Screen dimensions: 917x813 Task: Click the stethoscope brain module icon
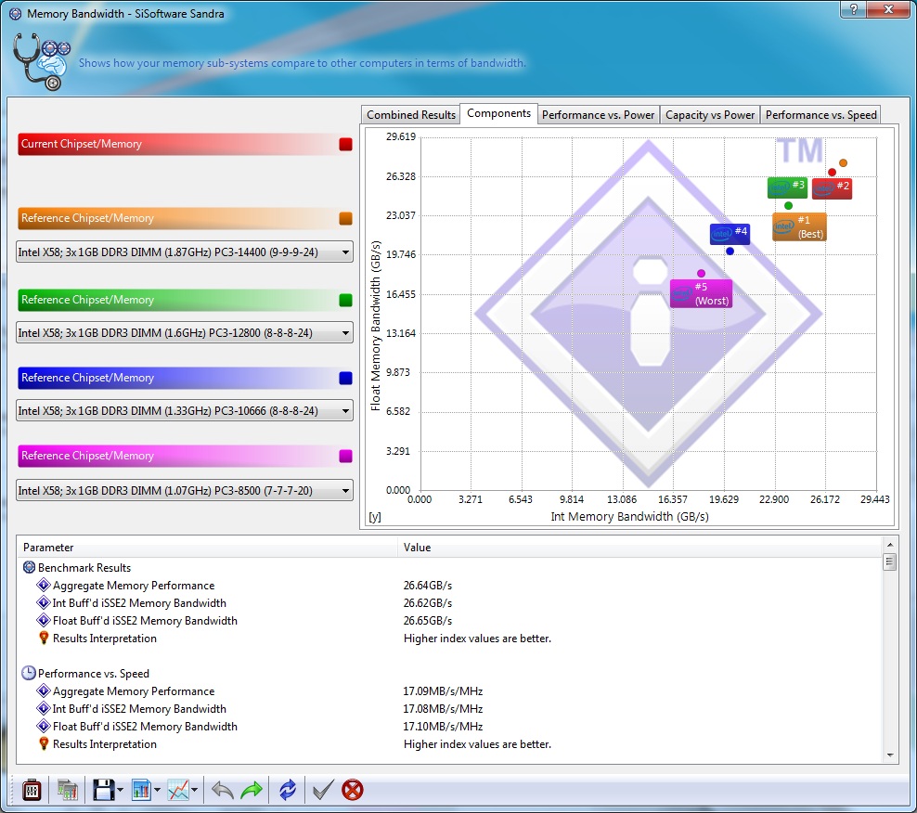point(41,61)
